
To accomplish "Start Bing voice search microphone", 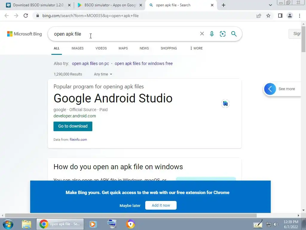I will [212, 34].
